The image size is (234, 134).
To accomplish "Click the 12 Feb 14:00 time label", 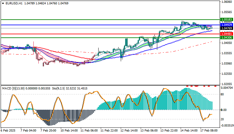I will [x=129, y=131].
